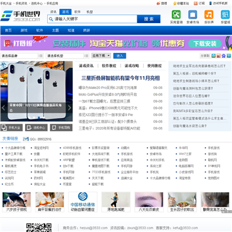Share via the last blue share icon
The width and height of the screenshot is (232, 232).
(x=229, y=56)
